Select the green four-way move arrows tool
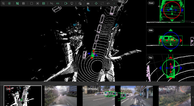Viewport: 194px width, 106px height. point(96,3)
